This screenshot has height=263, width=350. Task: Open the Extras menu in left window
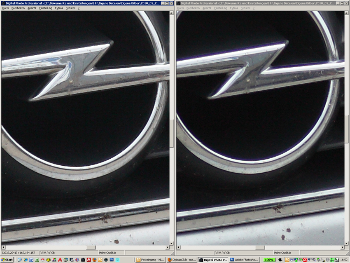59,8
